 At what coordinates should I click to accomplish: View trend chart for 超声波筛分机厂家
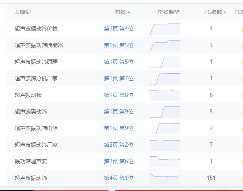click(165, 79)
